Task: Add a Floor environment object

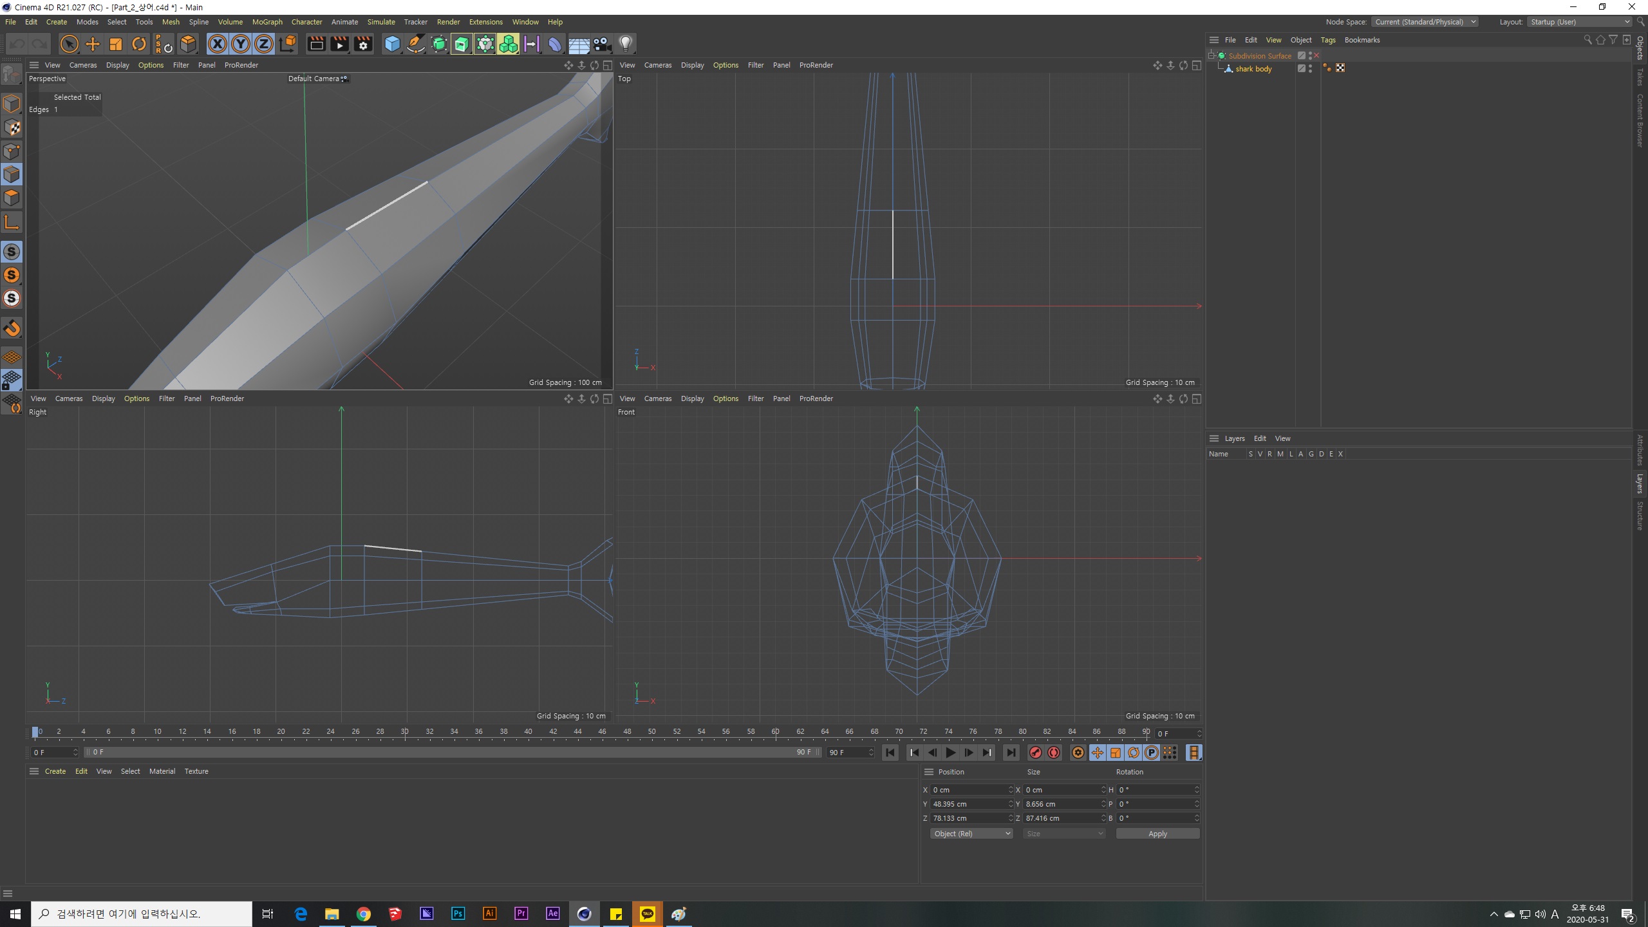Action: pos(579,44)
